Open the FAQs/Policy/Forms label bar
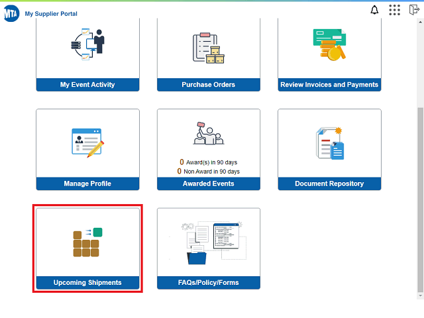Screen dimensions: 424x318 click(x=209, y=283)
